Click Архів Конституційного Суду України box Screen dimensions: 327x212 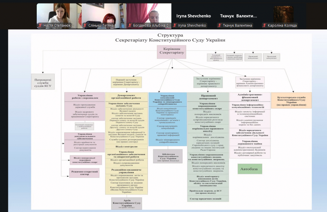[126, 203]
